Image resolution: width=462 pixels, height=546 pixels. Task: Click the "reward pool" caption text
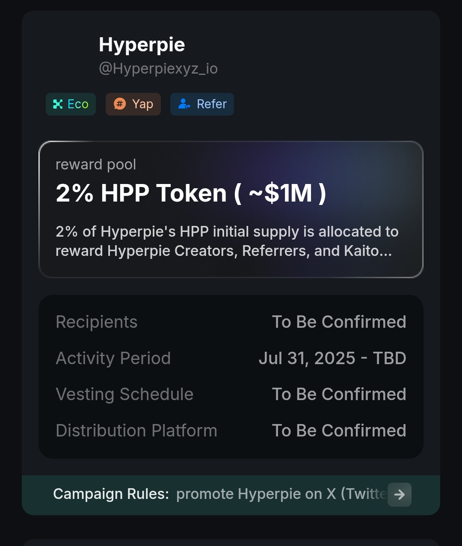click(x=96, y=164)
